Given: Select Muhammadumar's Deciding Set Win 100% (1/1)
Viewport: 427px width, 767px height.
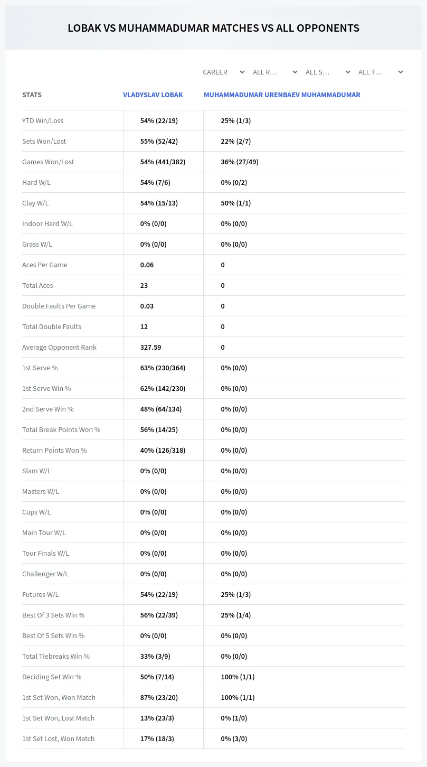Looking at the screenshot, I should click(x=238, y=677).
